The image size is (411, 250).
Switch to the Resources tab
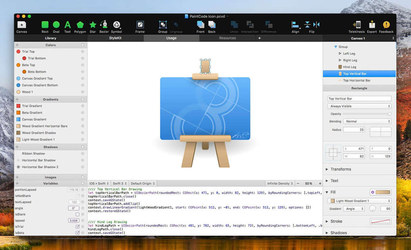click(227, 38)
